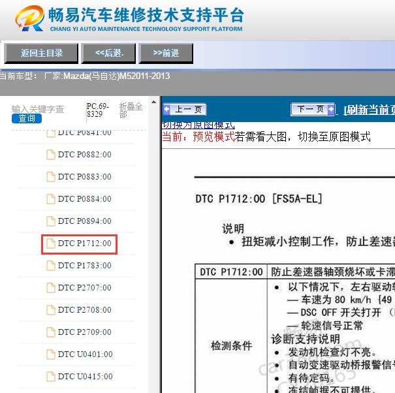Open DTC U0415:00 tree entry
The image size is (395, 393).
pyautogui.click(x=85, y=377)
